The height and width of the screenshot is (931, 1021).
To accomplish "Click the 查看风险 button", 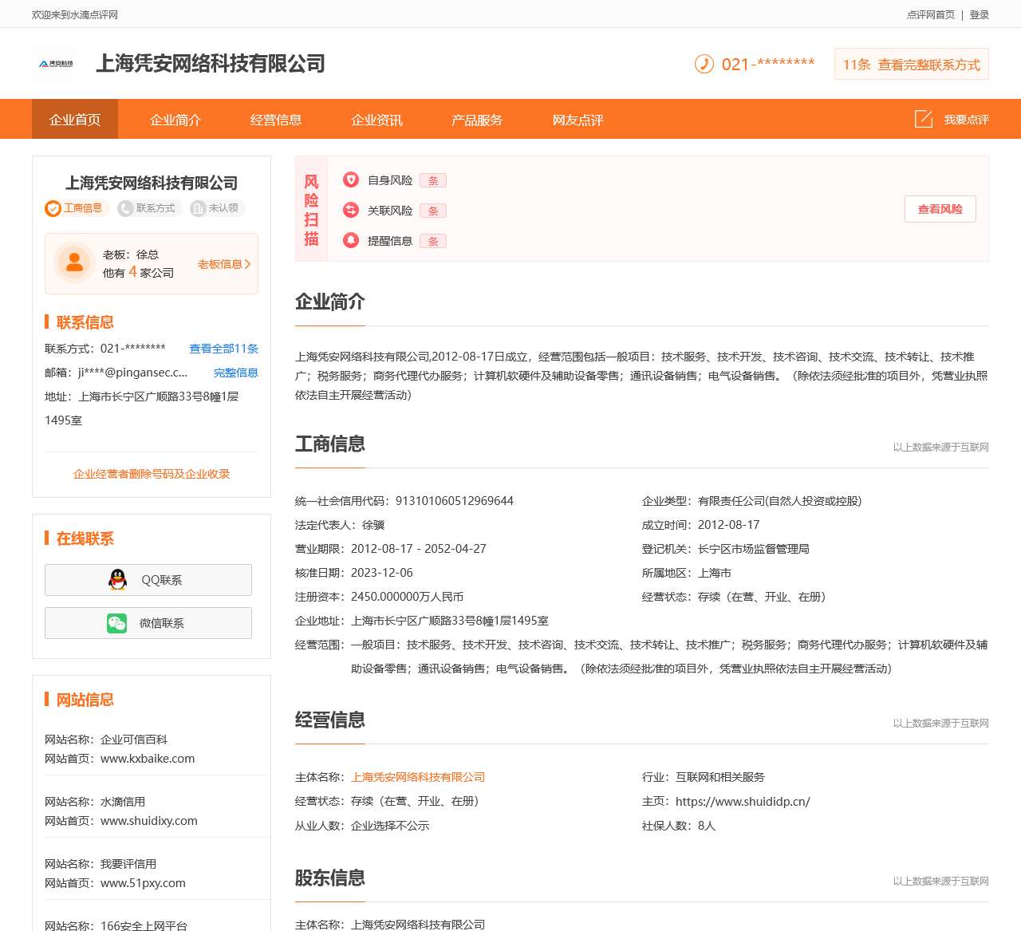I will pos(940,208).
